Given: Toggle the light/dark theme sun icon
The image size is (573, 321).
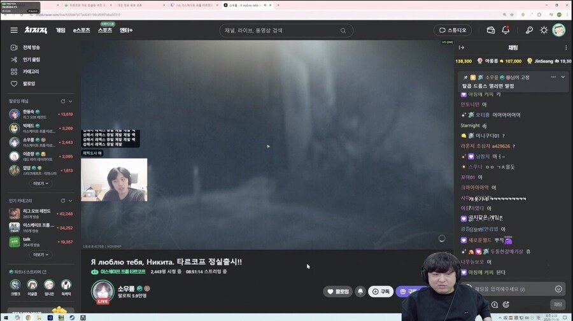Looking at the screenshot, I should click(x=544, y=30).
